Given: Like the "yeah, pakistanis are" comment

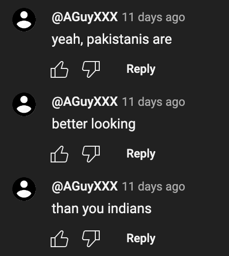Looking at the screenshot, I should point(59,69).
